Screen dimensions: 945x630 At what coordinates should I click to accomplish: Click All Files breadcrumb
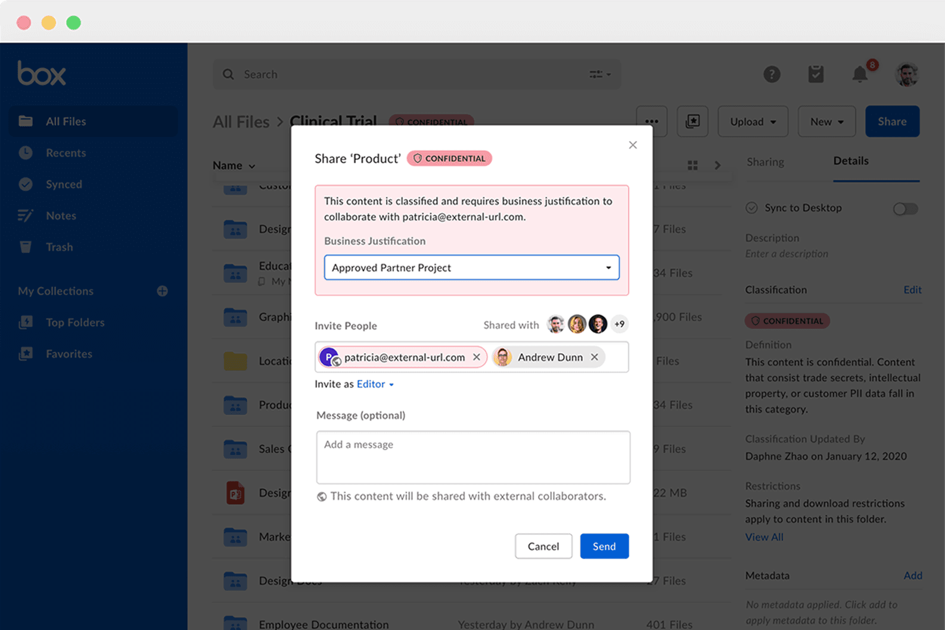pos(241,122)
